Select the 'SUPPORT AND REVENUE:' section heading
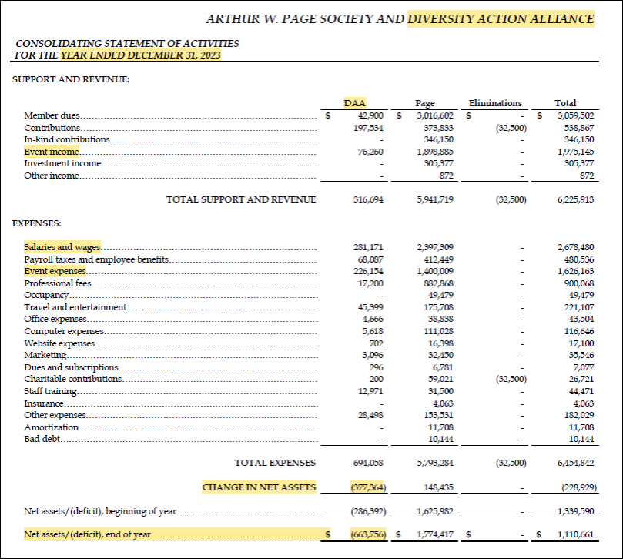623x559 pixels. click(71, 79)
